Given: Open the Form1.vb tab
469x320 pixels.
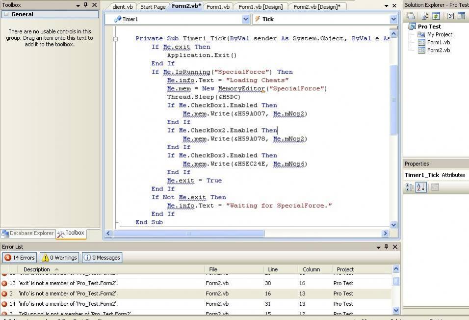Looking at the screenshot, I should (x=218, y=6).
